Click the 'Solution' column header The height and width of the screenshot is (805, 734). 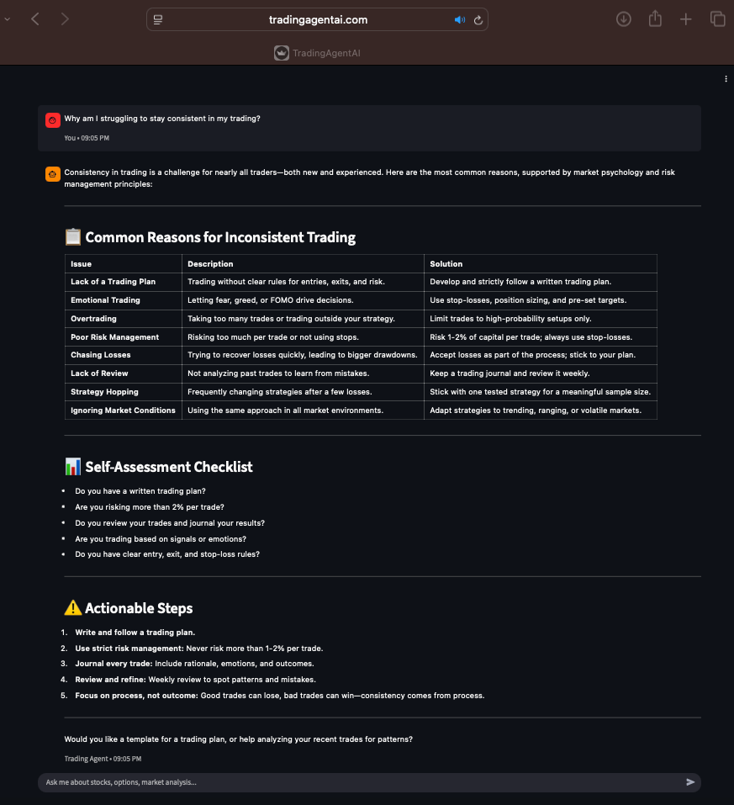coord(446,264)
